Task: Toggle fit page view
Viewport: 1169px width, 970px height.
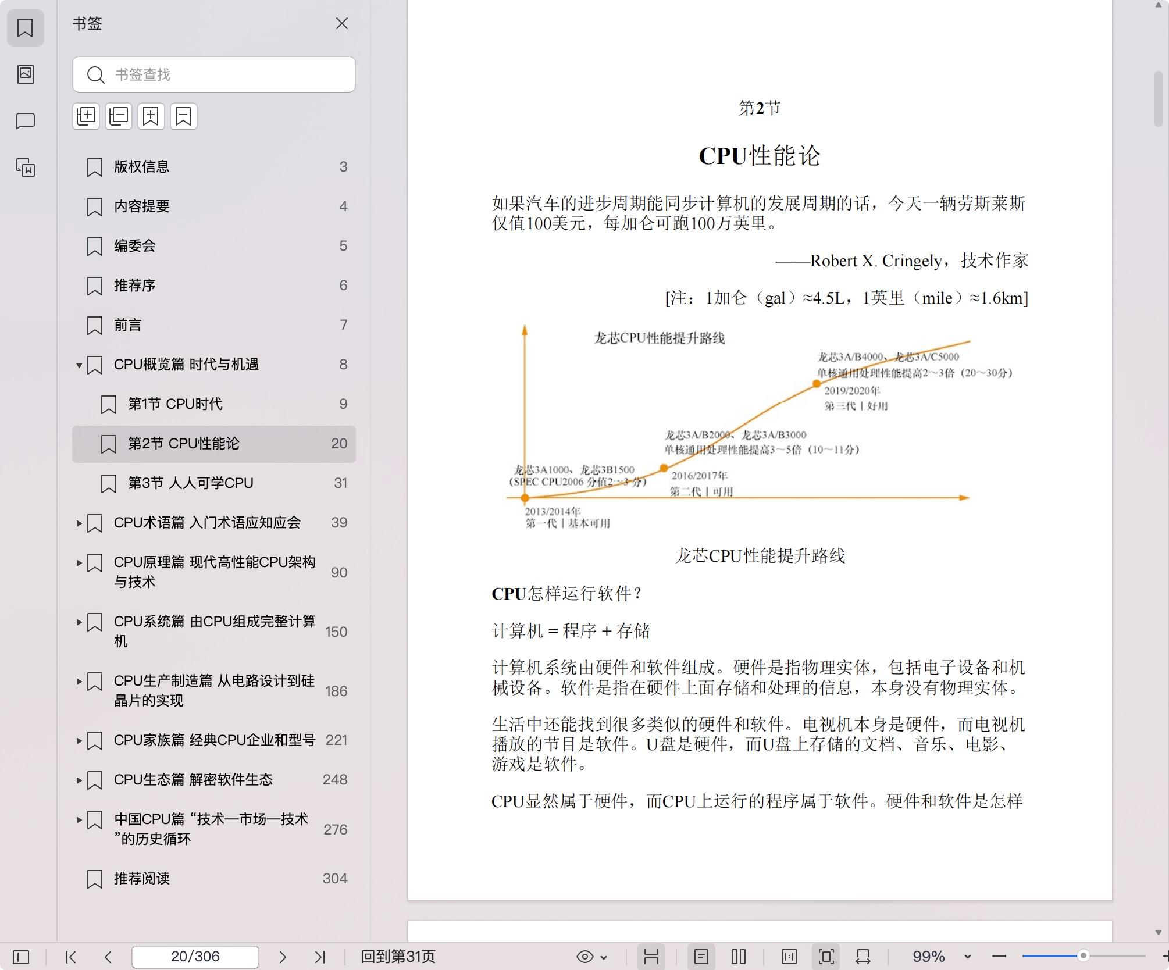Action: (826, 957)
